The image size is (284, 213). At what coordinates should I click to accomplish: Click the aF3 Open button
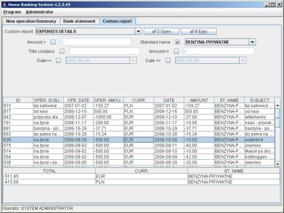pyautogui.click(x=162, y=32)
